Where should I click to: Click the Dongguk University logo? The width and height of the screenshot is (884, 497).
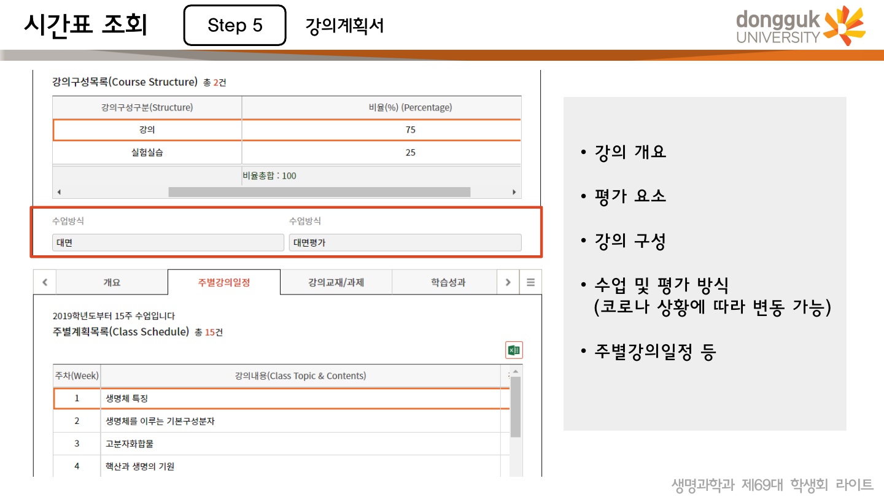point(801,26)
